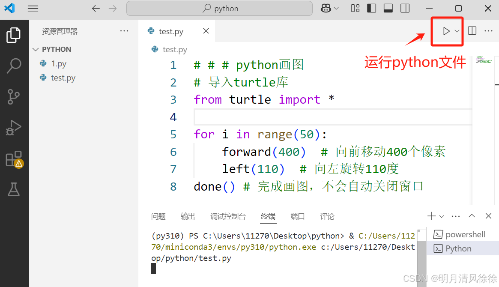The image size is (499, 287).
Task: Switch to the 调试控制台 panel tab
Action: tap(228, 217)
